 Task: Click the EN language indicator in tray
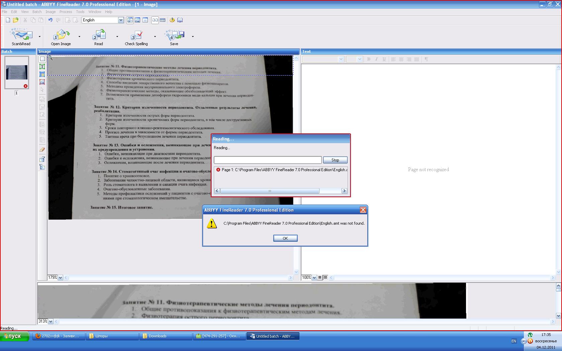pos(514,341)
